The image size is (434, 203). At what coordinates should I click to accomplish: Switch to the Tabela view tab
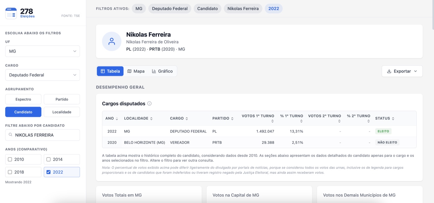tap(110, 71)
